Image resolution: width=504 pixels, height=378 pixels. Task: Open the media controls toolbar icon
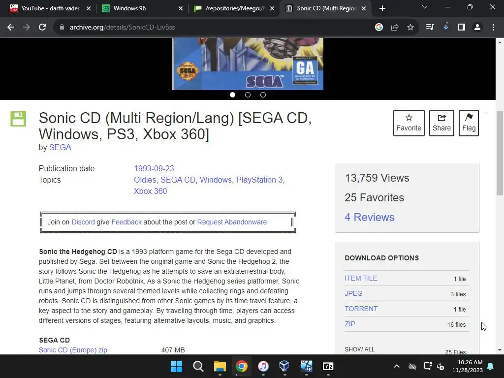tap(430, 28)
